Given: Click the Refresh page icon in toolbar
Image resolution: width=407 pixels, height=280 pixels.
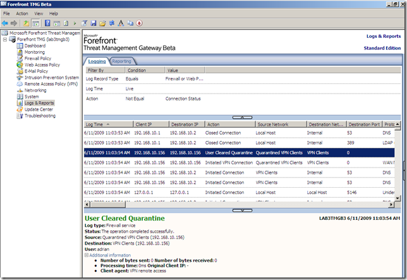Looking at the screenshot, I should point(66,23).
